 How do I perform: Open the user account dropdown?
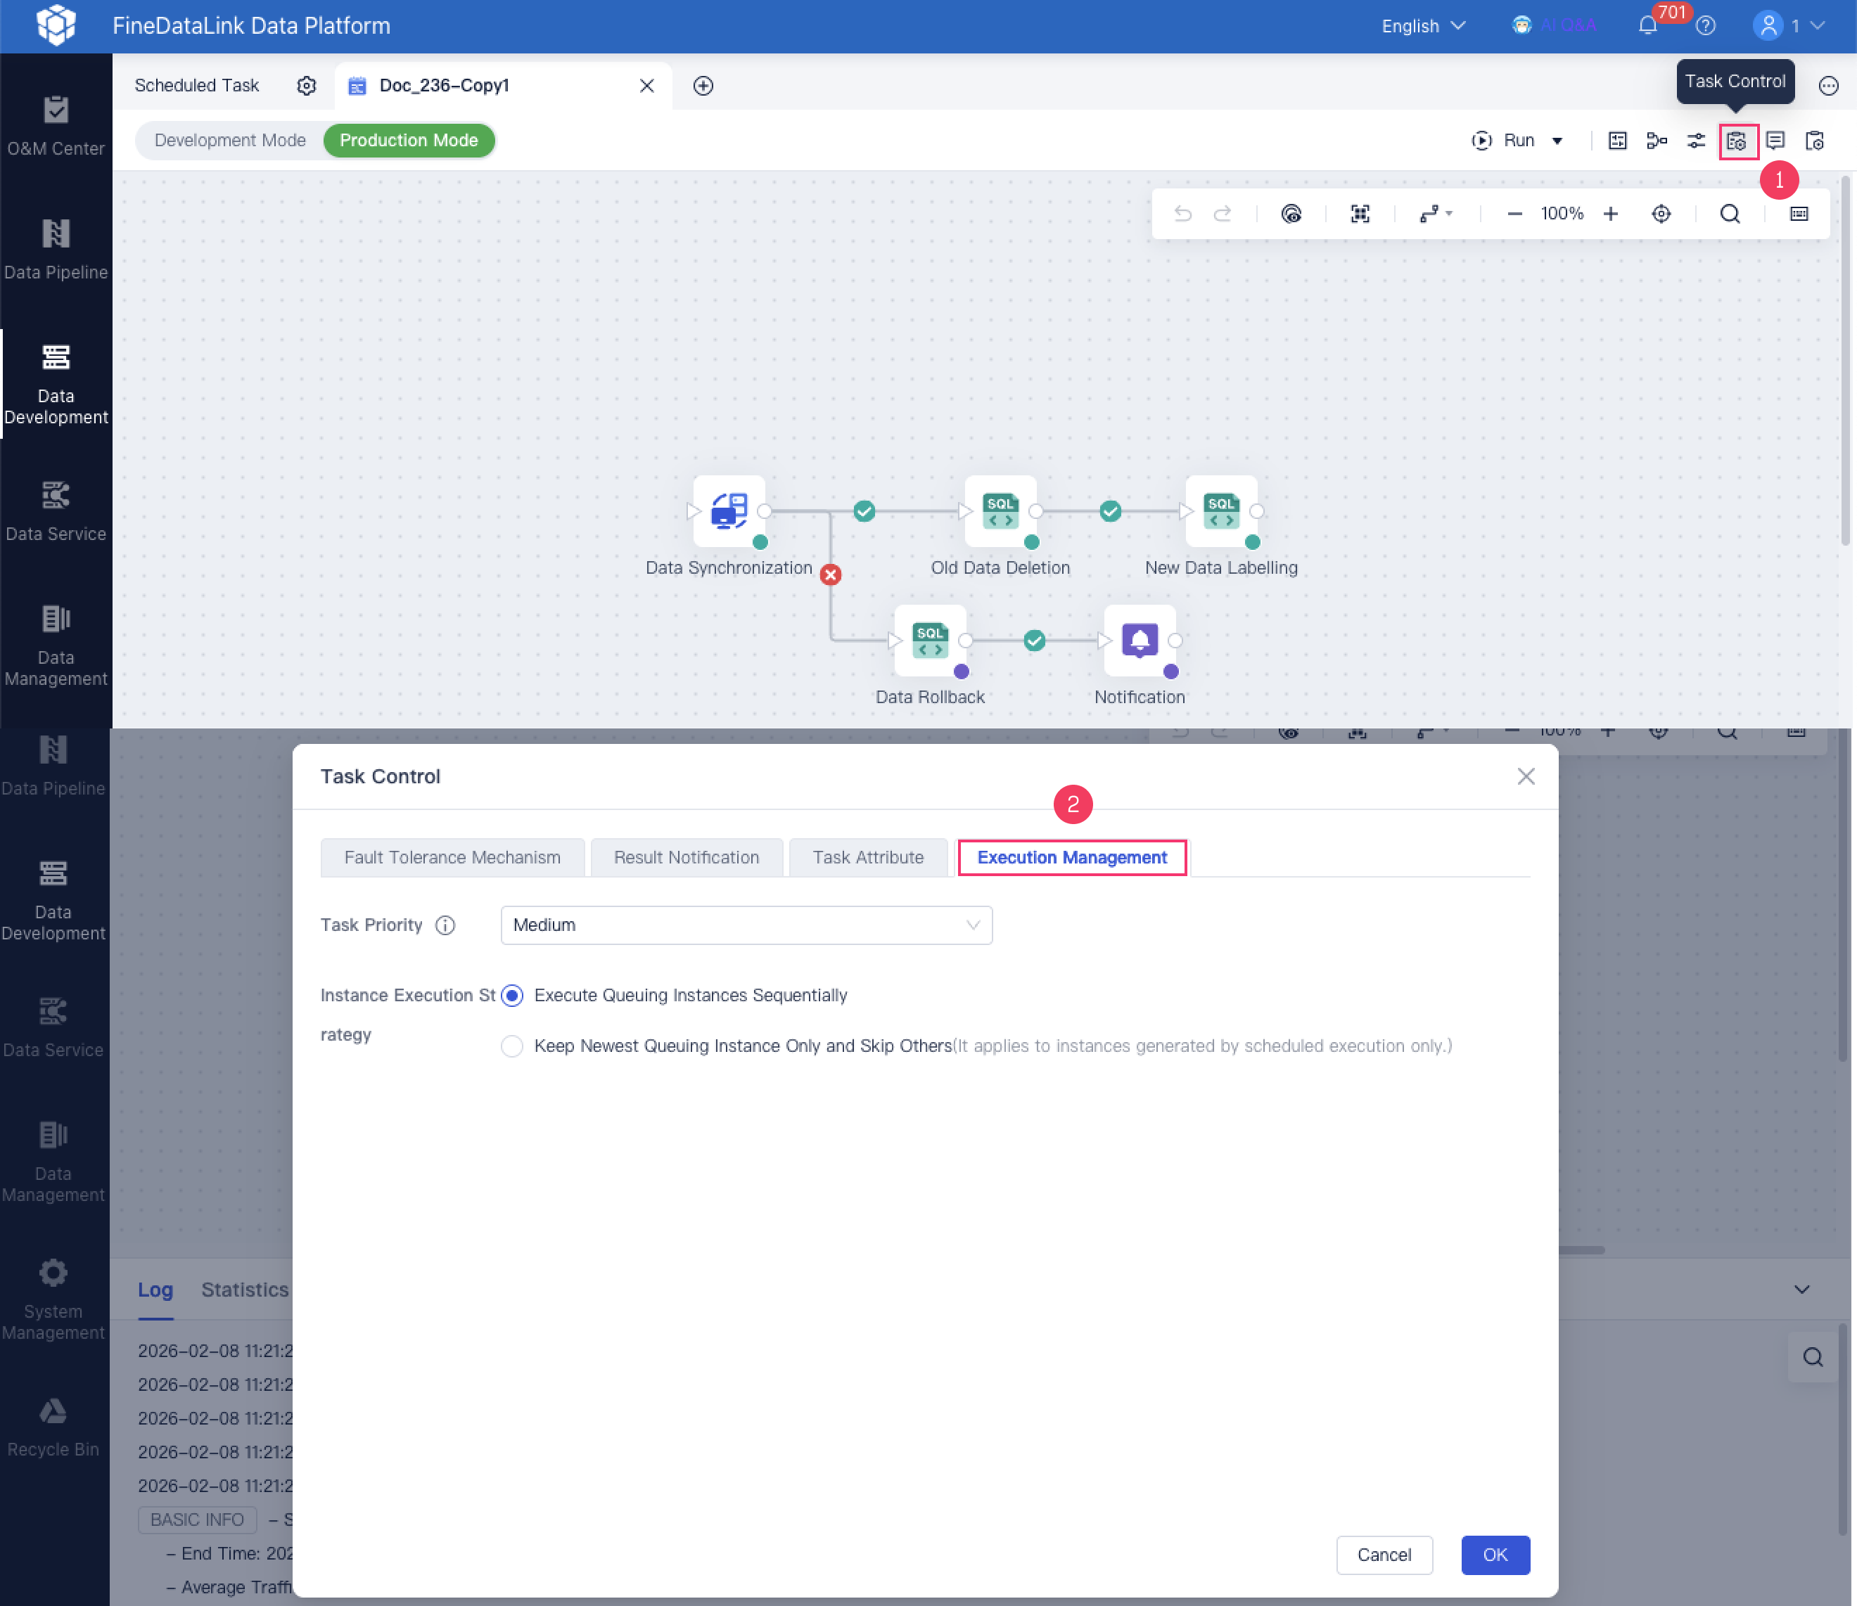coord(1789,26)
